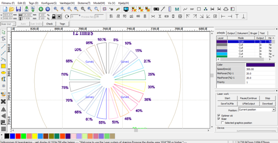Click the Speed(mm/s) value field
Viewport: 278px width, 143px height.
pyautogui.click(x=260, y=69)
